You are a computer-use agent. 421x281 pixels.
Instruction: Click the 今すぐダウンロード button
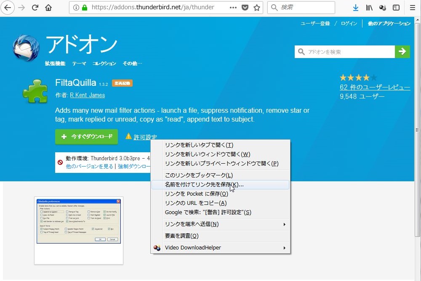pyautogui.click(x=86, y=137)
